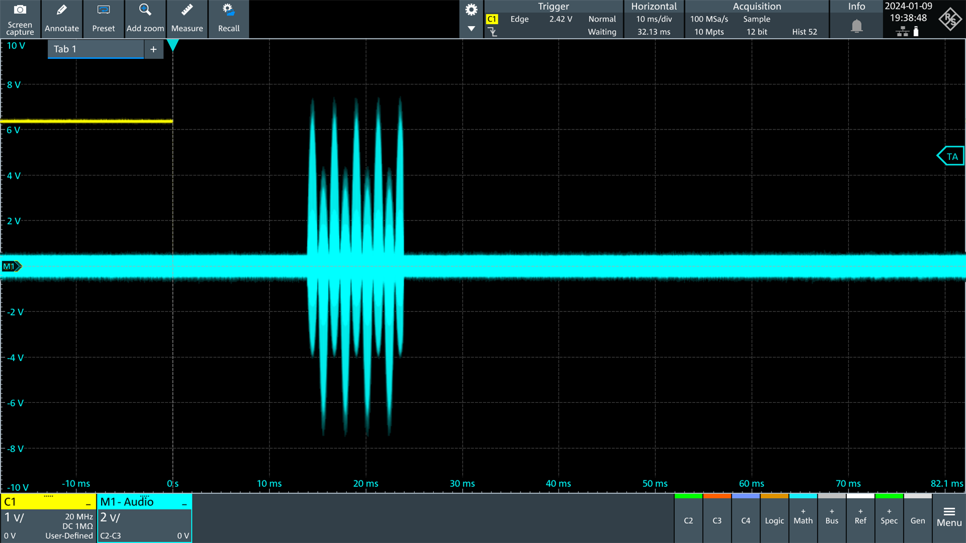
Task: Click the 20 MHz bandwidth label
Action: coord(79,517)
